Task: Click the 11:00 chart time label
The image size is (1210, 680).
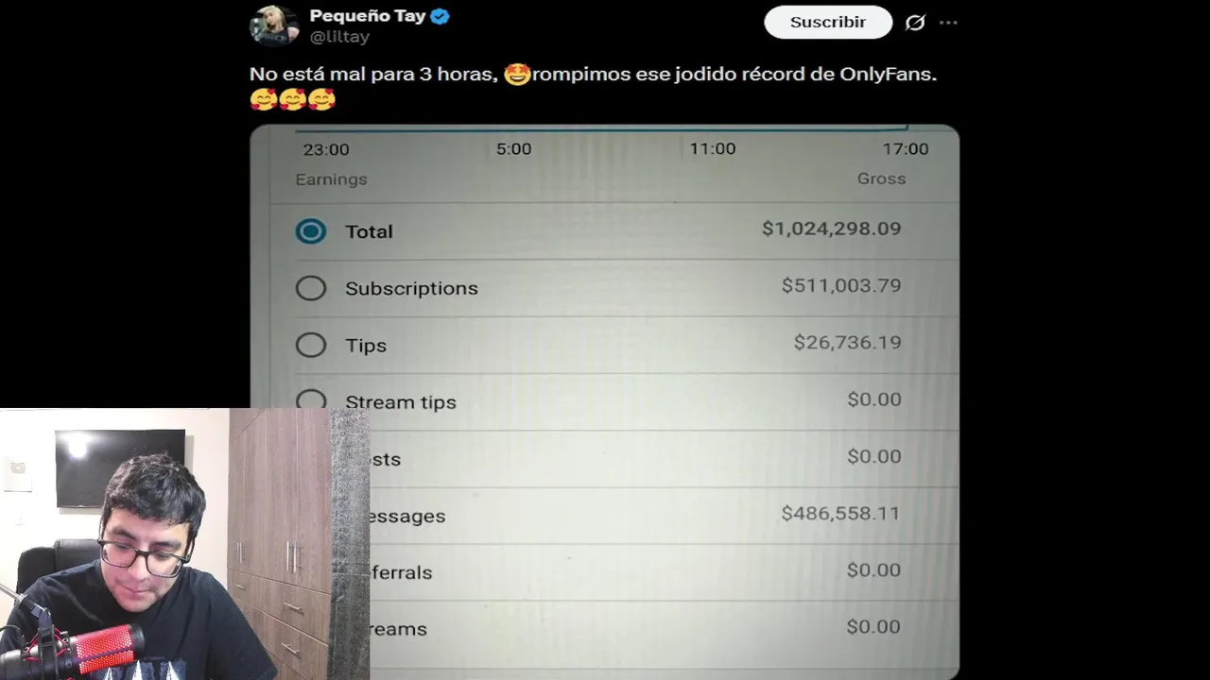Action: (712, 148)
